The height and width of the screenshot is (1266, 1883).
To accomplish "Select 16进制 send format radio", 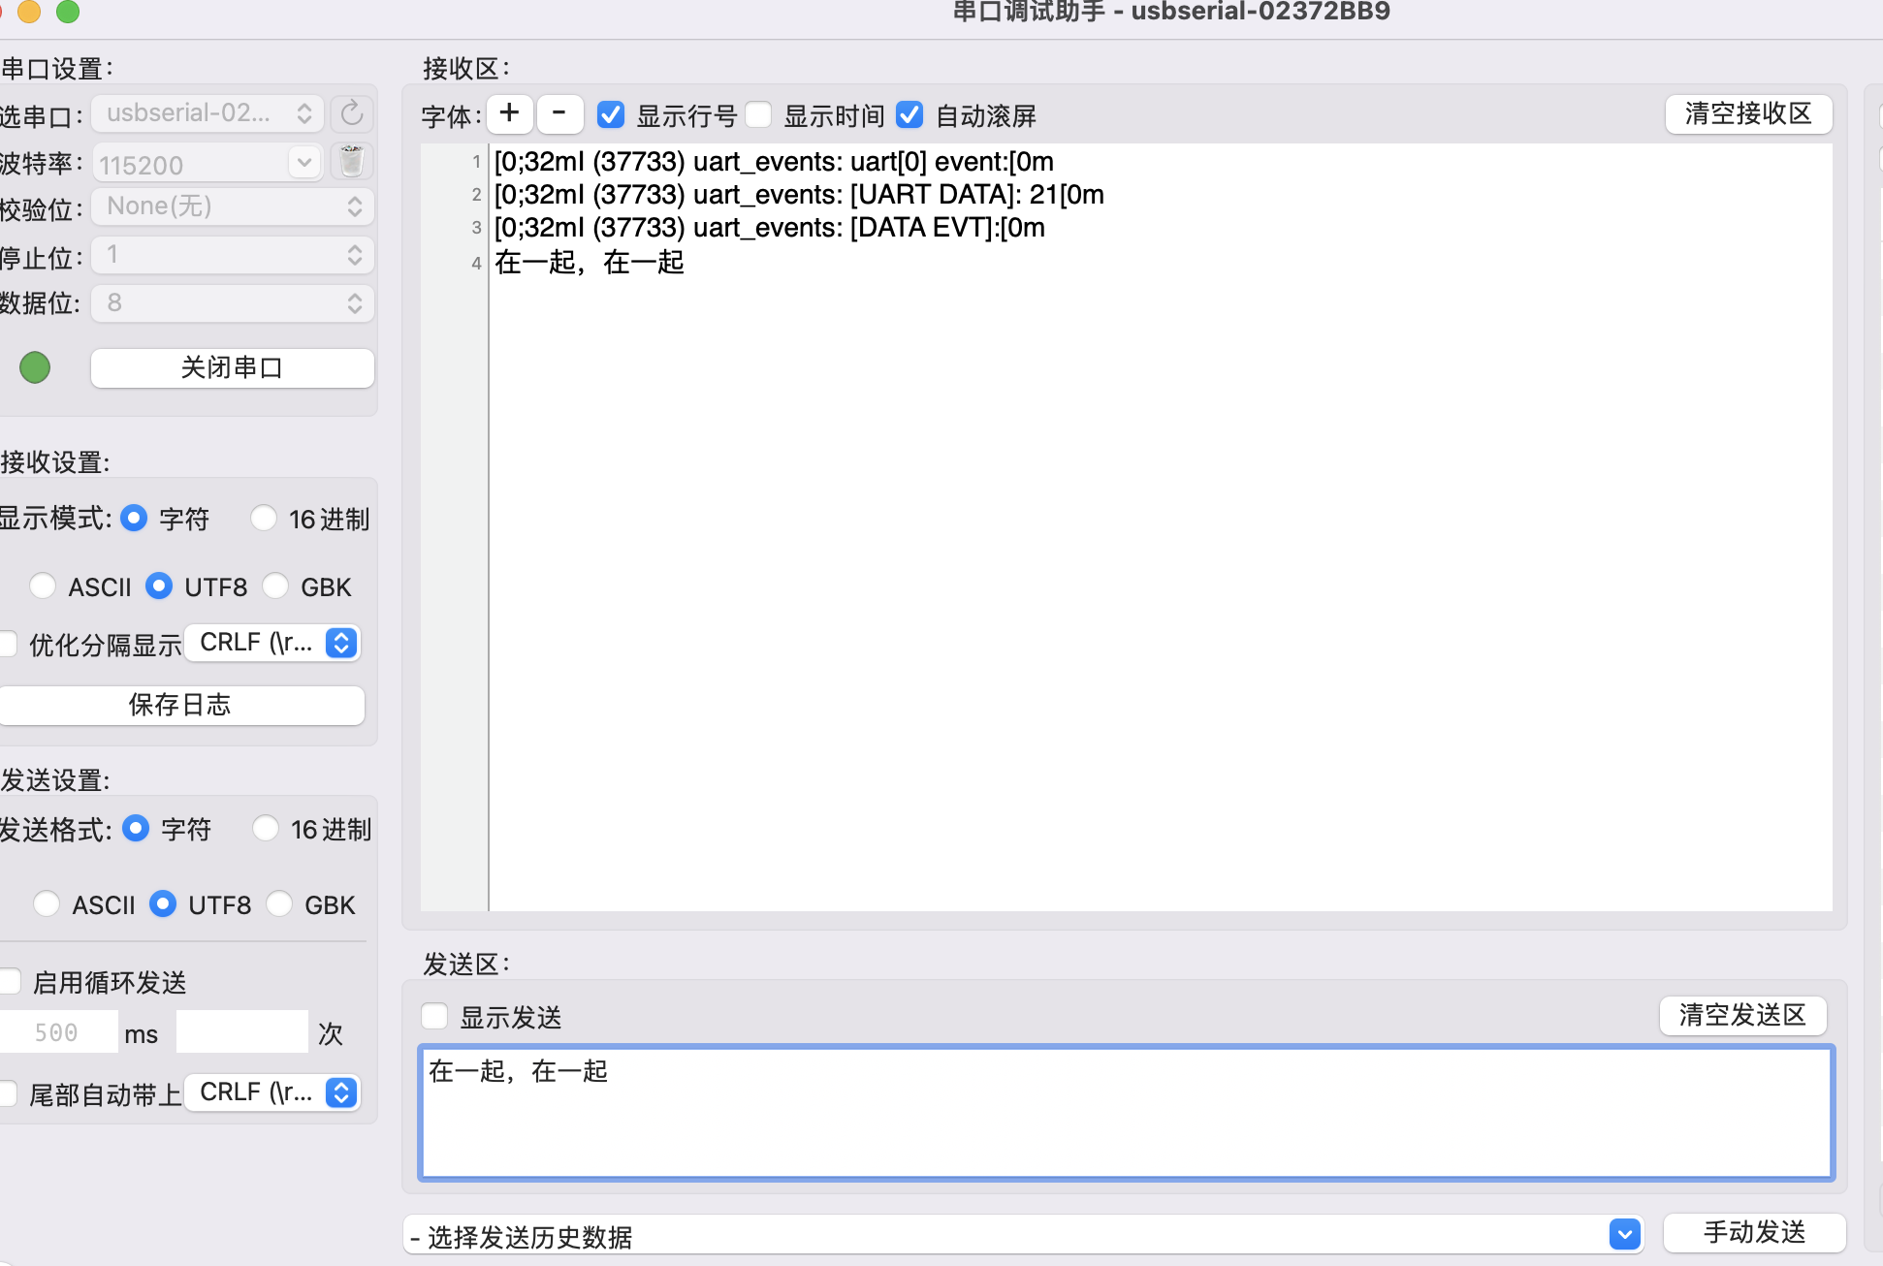I will (x=266, y=829).
